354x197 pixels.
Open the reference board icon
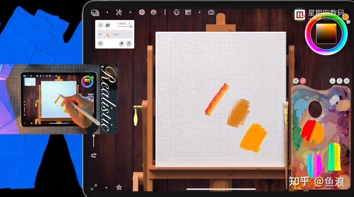click(188, 13)
